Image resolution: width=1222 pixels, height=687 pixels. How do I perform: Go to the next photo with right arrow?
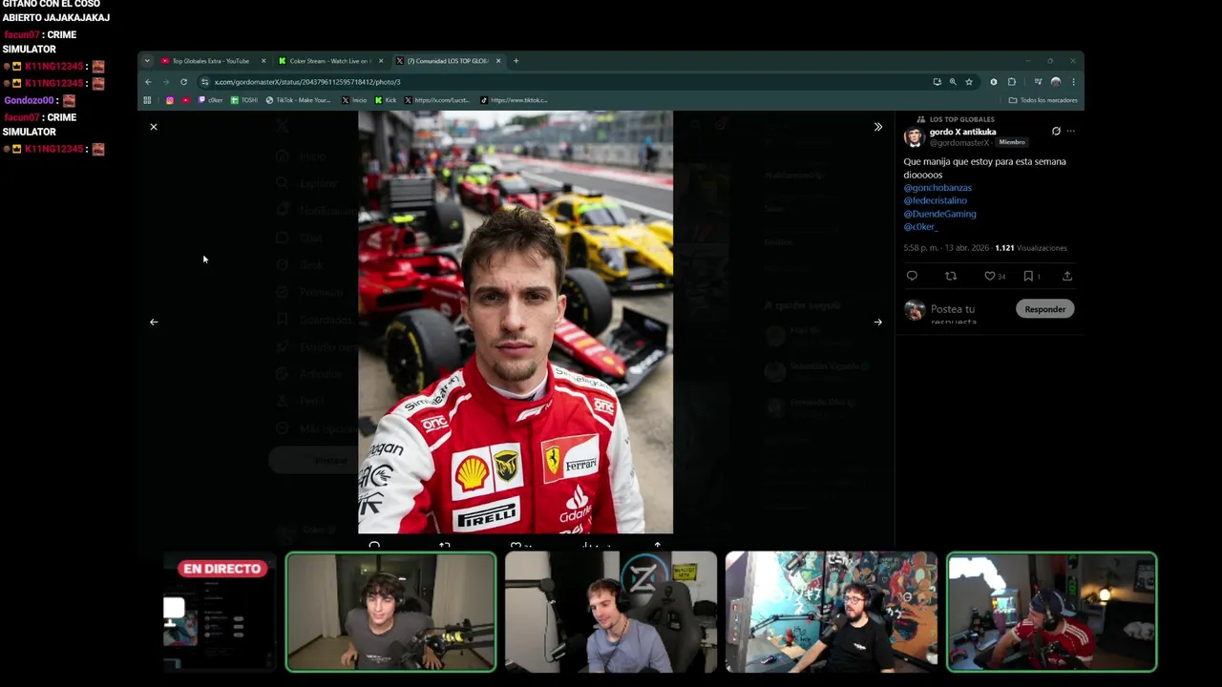(x=878, y=322)
